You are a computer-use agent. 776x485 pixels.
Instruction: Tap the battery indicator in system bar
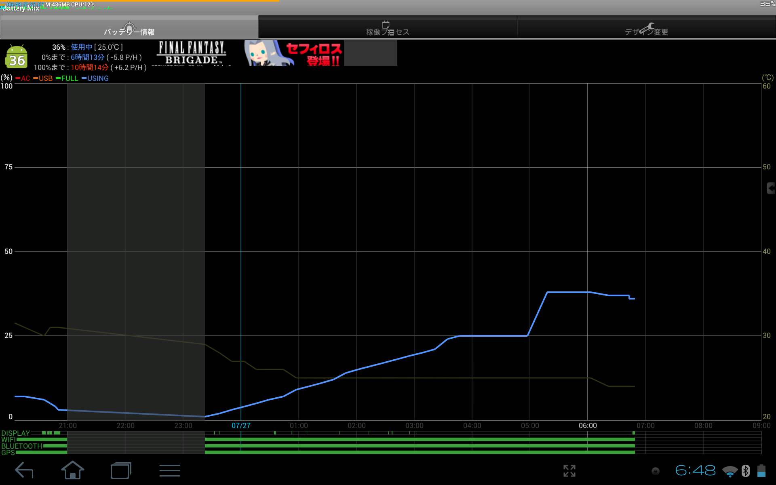click(761, 471)
